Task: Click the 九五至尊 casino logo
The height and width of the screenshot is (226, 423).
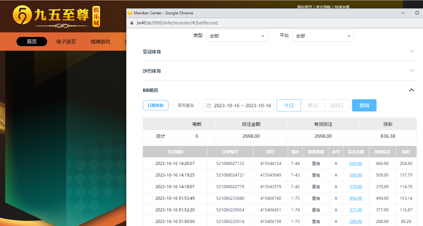Action: 56,16
